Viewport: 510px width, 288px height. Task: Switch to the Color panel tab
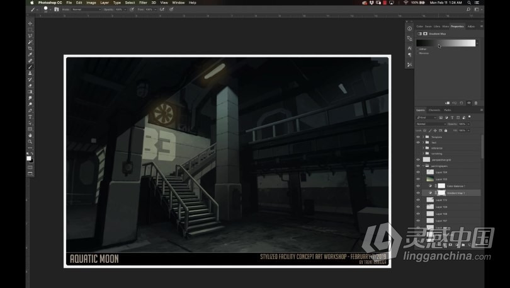(420, 26)
